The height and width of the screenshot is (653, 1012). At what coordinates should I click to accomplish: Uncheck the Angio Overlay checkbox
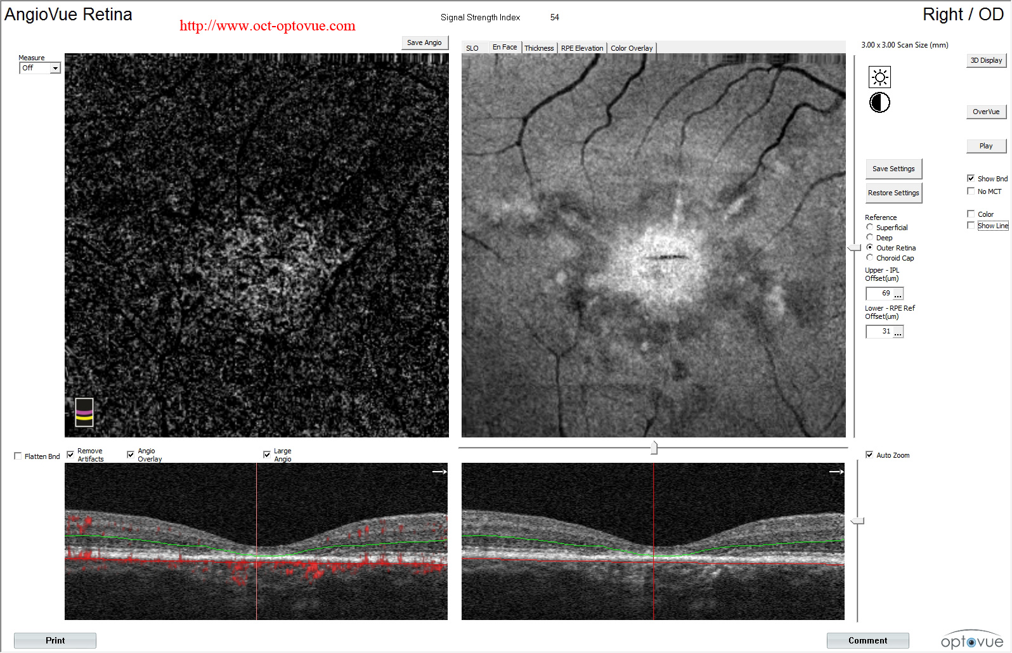click(x=131, y=455)
